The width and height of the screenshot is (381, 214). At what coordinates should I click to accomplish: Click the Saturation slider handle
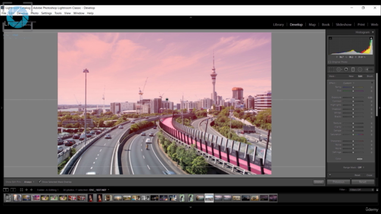(x=353, y=134)
